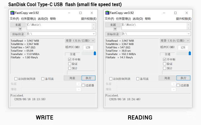Maximize the left FastCopy window
The image size is (201, 125).
(x=80, y=13)
